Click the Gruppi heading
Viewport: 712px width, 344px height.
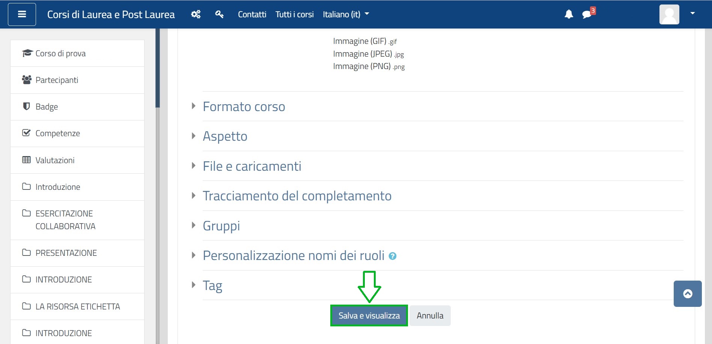tap(221, 226)
